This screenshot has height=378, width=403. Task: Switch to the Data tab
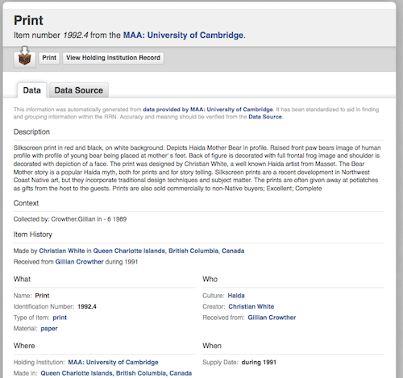(31, 90)
